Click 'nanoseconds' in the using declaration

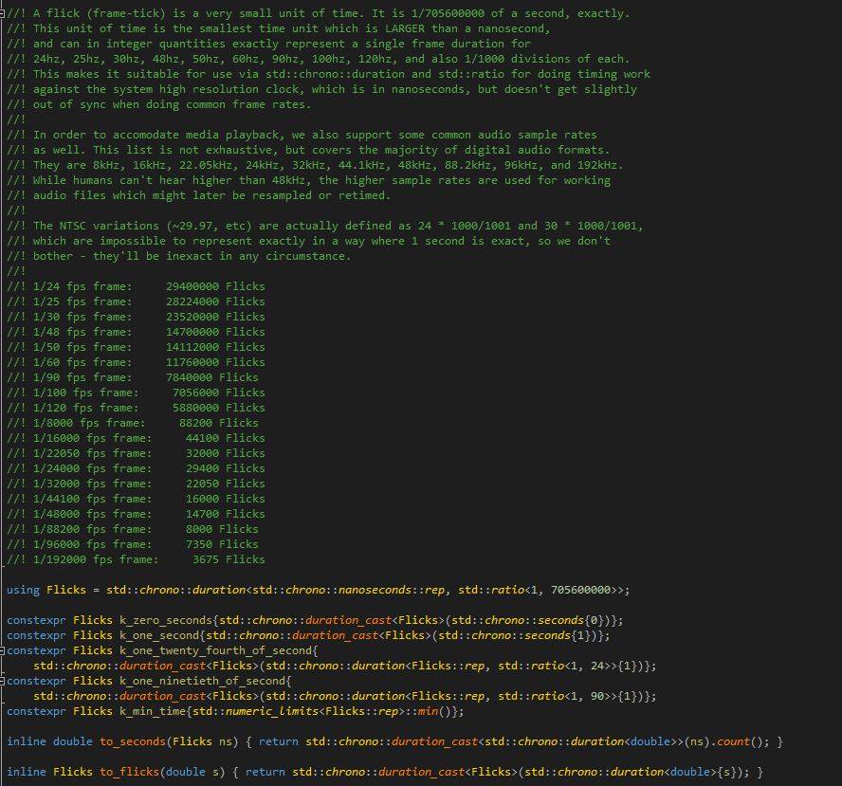pos(375,590)
